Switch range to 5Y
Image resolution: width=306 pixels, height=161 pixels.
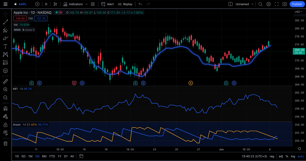point(66,156)
